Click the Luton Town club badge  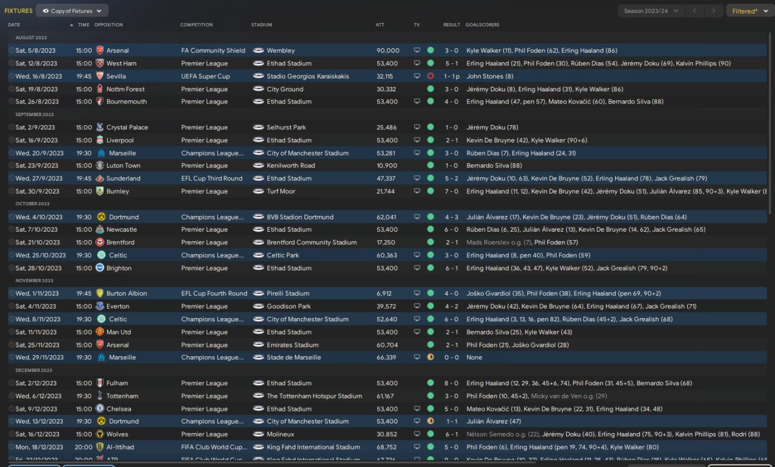point(100,166)
